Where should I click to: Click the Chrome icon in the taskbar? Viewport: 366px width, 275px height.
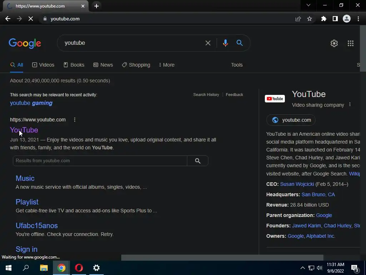pos(61,268)
